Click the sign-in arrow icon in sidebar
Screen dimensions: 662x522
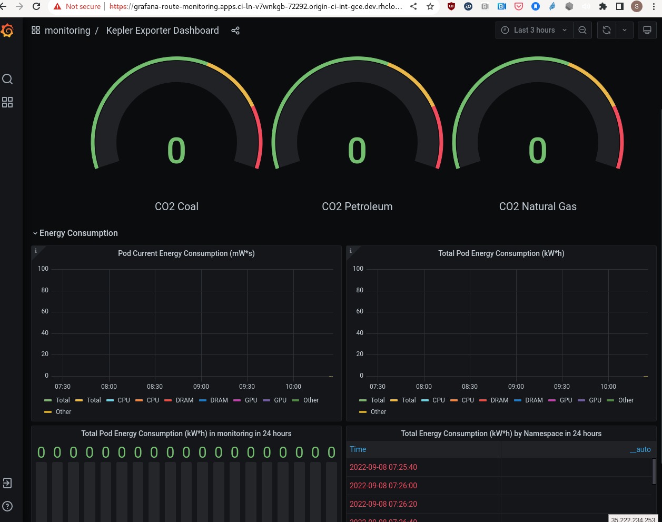[x=7, y=483]
